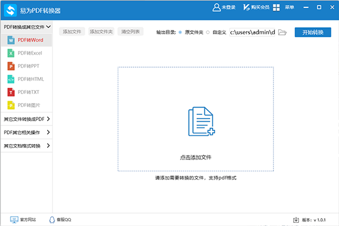
Task: Open the PDF转Word conversion item
Action: [27, 40]
